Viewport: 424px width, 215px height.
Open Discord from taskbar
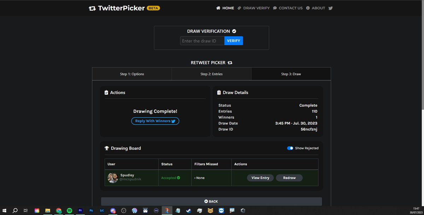point(113,211)
